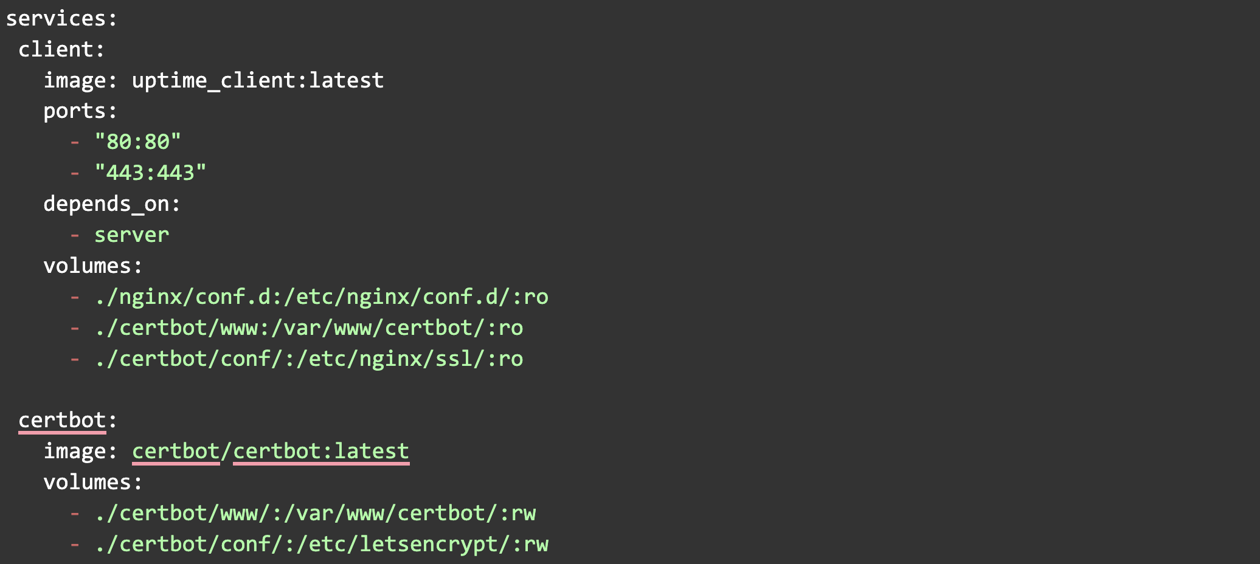Click the /etc/nginx/ssl/ volume mapping line
Image resolution: width=1260 pixels, height=564 pixels.
coord(308,359)
